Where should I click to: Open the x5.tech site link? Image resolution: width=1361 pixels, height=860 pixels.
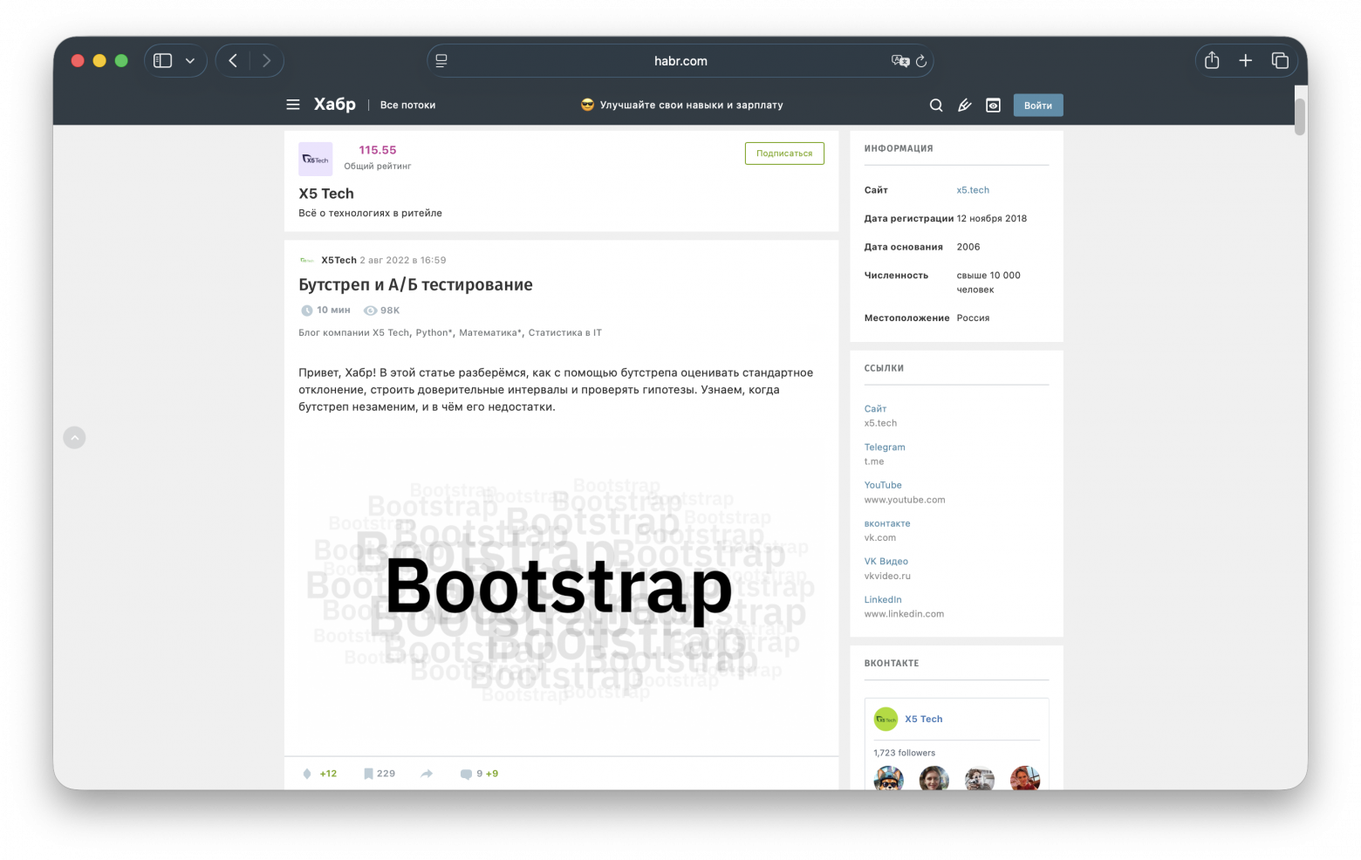[973, 190]
